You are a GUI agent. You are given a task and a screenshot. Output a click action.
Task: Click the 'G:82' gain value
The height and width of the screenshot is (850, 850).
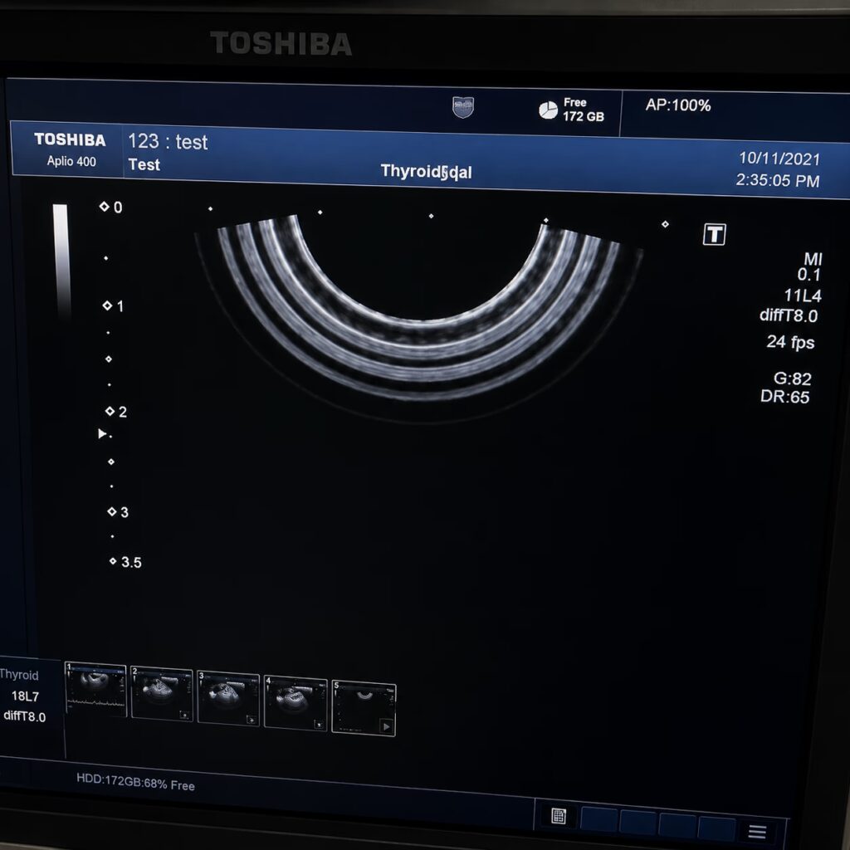[792, 379]
